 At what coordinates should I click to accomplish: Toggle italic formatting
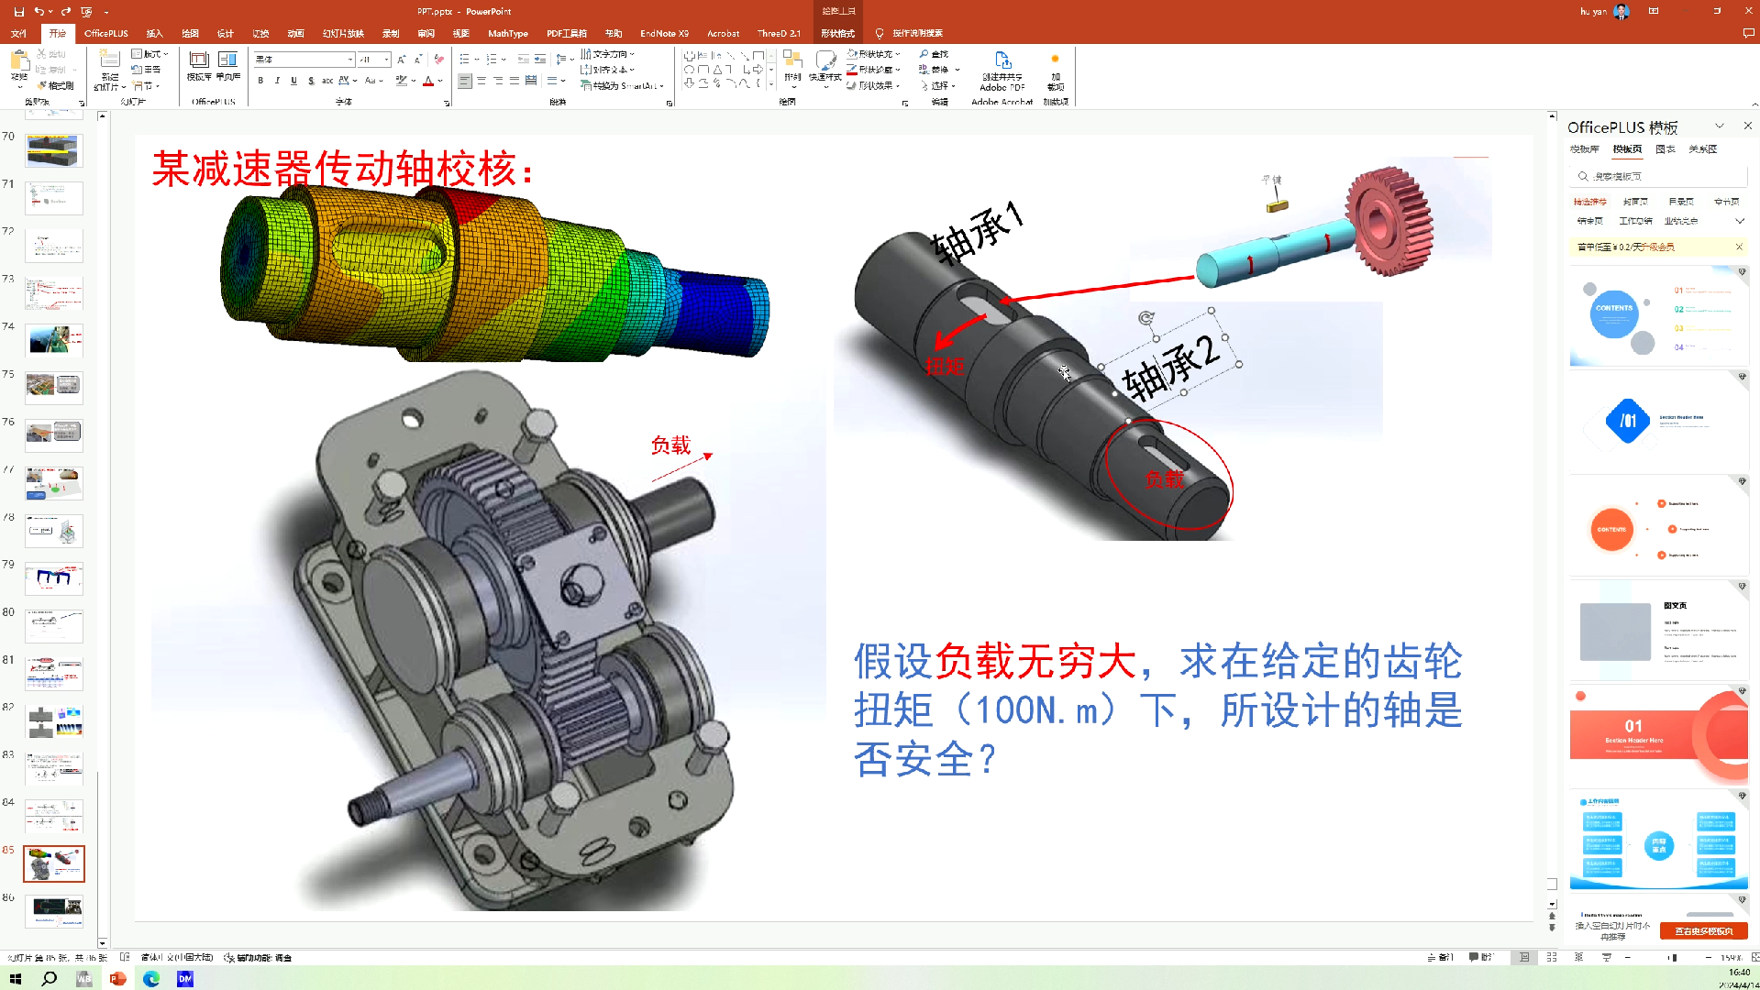click(277, 80)
